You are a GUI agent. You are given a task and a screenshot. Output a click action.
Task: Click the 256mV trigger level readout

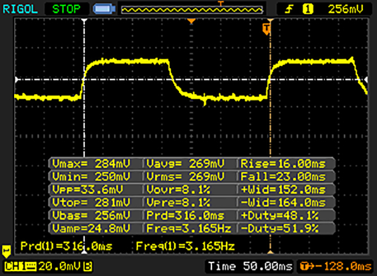pos(346,9)
